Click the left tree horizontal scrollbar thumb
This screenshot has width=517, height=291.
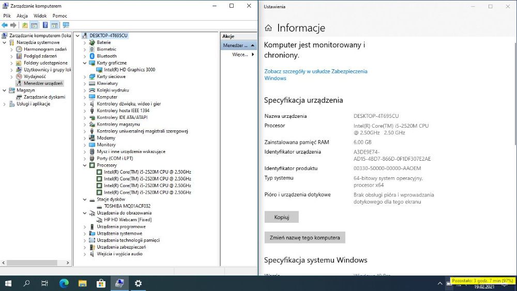coord(32,263)
